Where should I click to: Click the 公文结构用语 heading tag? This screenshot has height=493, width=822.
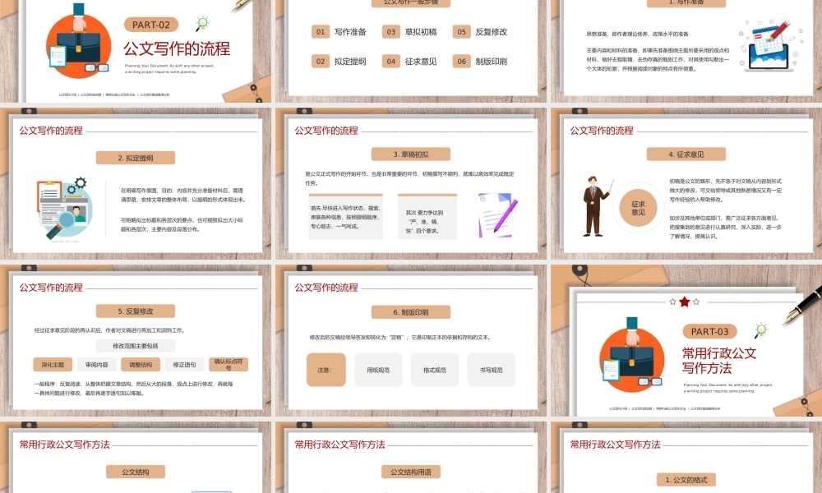[411, 472]
